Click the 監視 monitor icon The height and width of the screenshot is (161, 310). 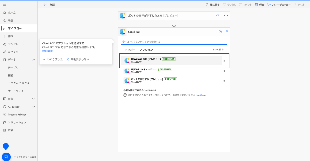click(5, 99)
